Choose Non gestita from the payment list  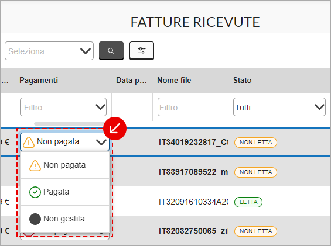pyautogui.click(x=65, y=219)
